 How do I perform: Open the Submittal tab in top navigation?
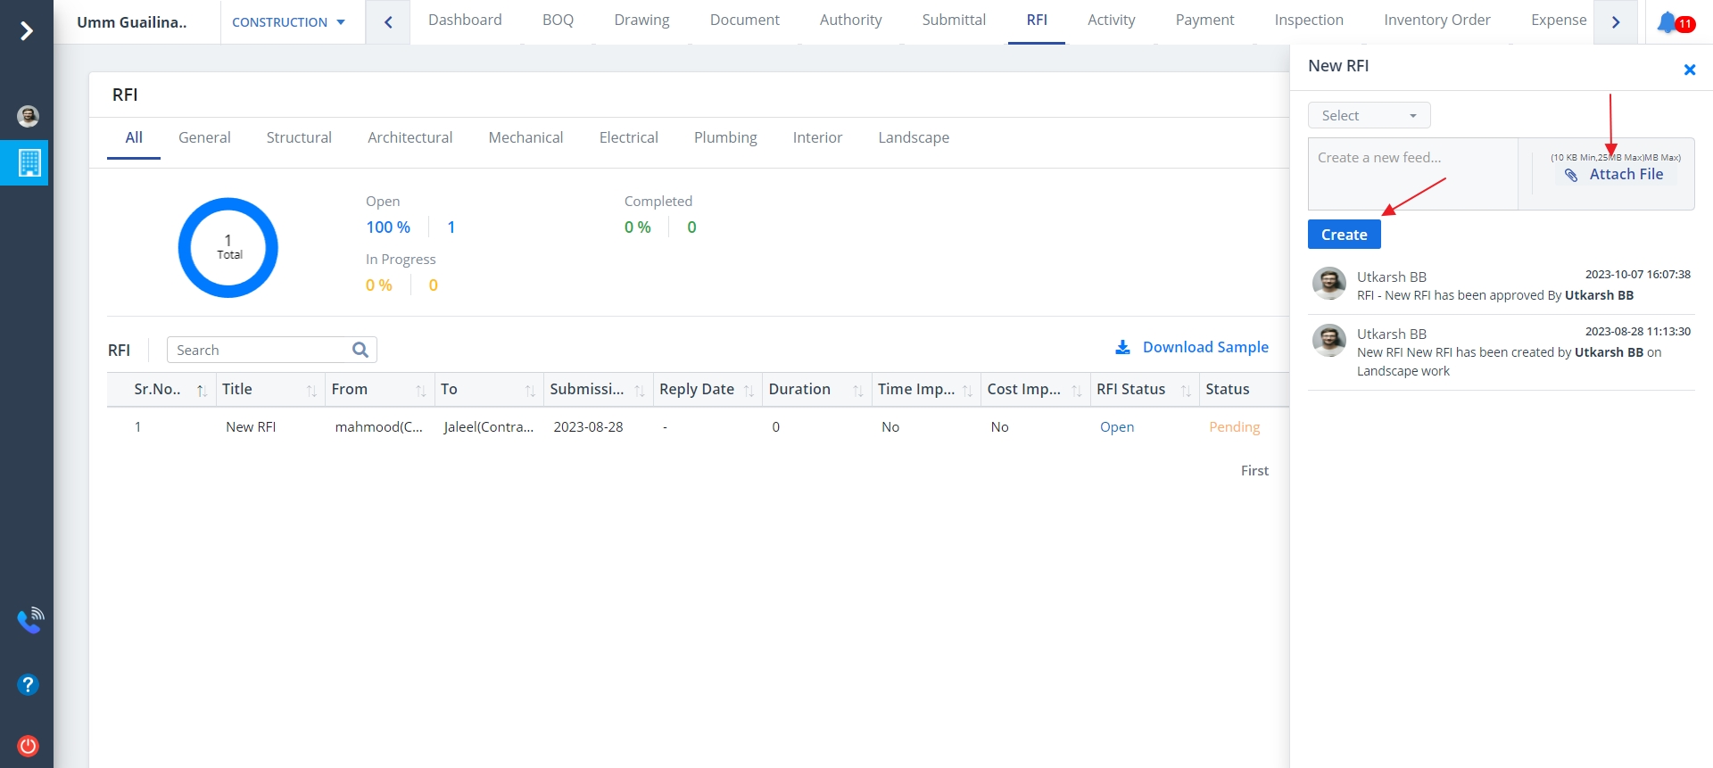[954, 20]
